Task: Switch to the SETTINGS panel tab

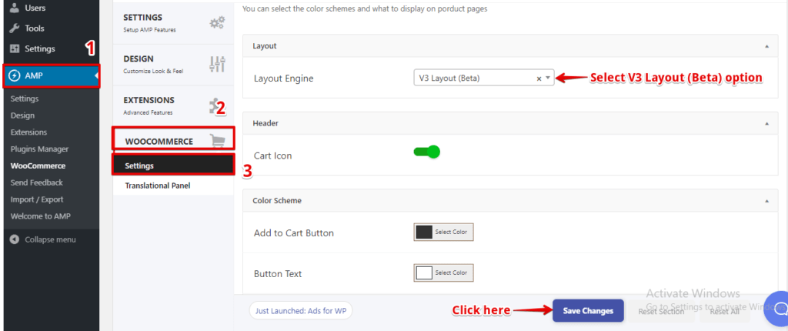Action: (173, 22)
